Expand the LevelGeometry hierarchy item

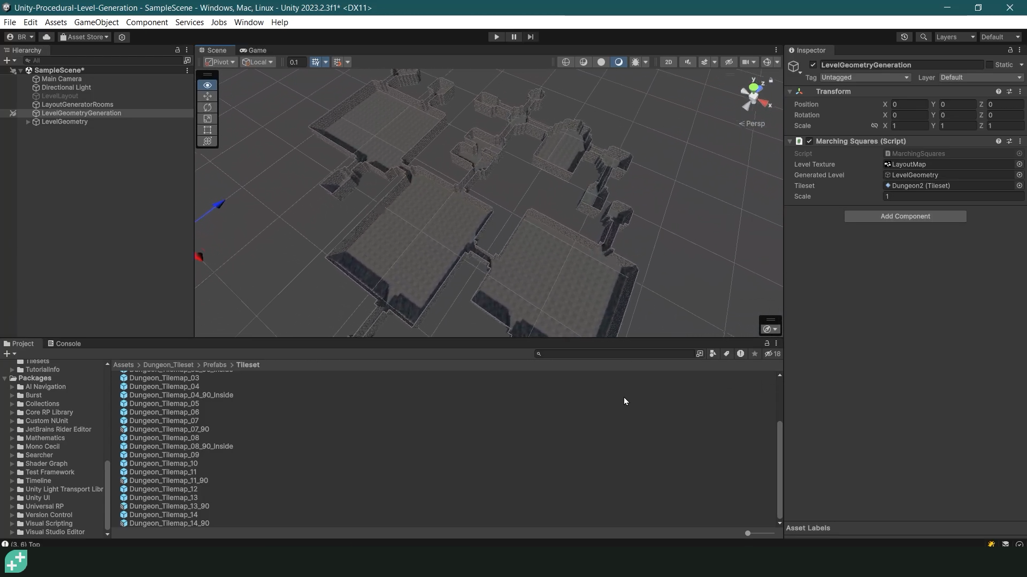tap(28, 122)
